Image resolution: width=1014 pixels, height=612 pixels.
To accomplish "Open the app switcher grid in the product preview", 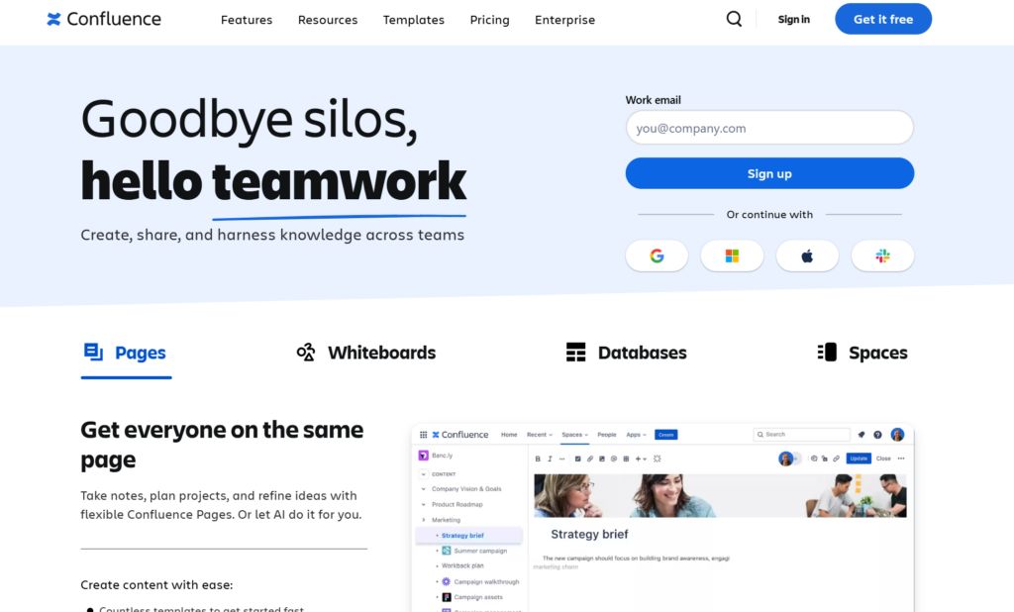I will click(424, 435).
